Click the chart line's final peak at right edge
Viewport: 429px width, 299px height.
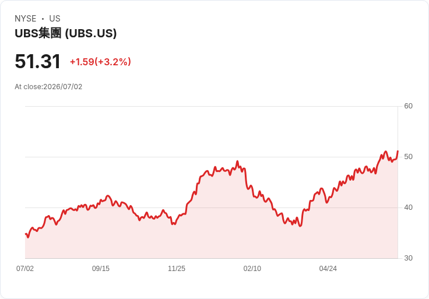tap(398, 151)
